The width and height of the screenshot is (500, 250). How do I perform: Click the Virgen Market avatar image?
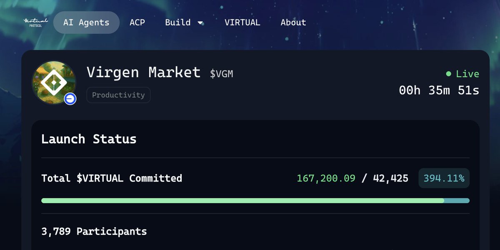[53, 82]
